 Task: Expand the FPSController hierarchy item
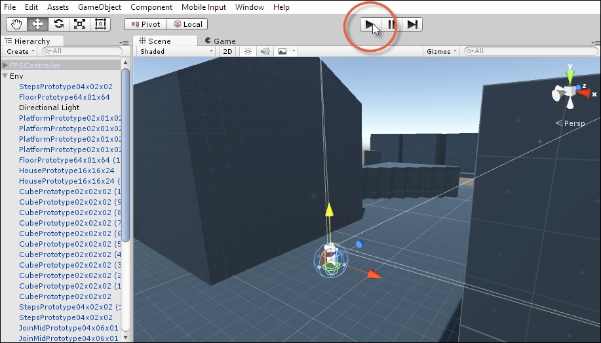5,65
